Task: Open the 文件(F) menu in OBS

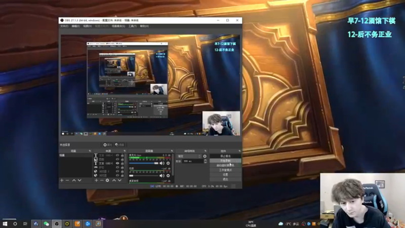Action: click(x=64, y=26)
